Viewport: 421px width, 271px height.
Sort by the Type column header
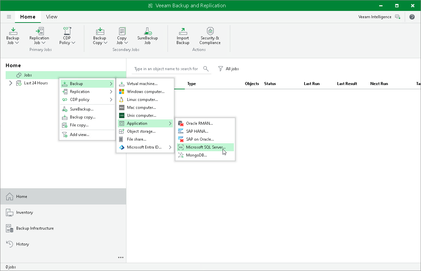tap(192, 84)
